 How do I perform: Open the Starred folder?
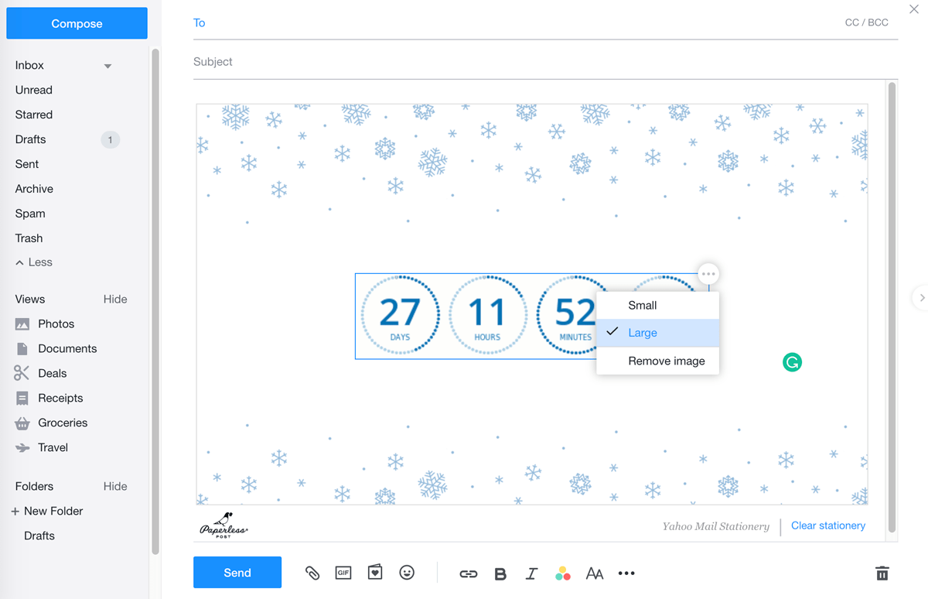pyautogui.click(x=34, y=115)
